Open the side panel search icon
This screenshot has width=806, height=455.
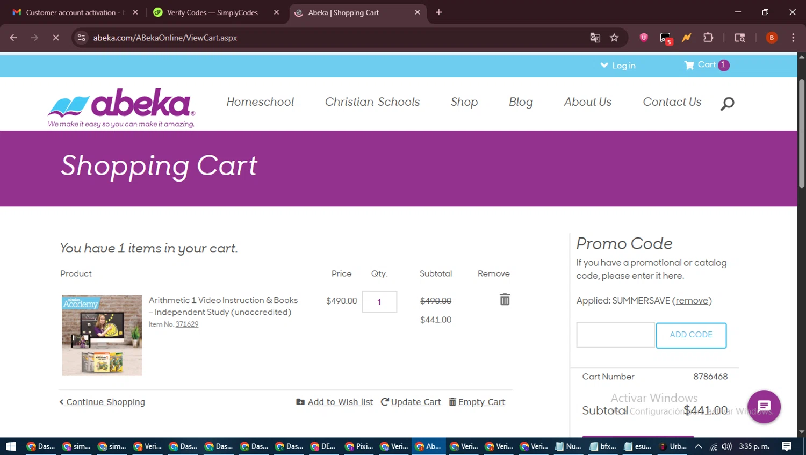(740, 38)
